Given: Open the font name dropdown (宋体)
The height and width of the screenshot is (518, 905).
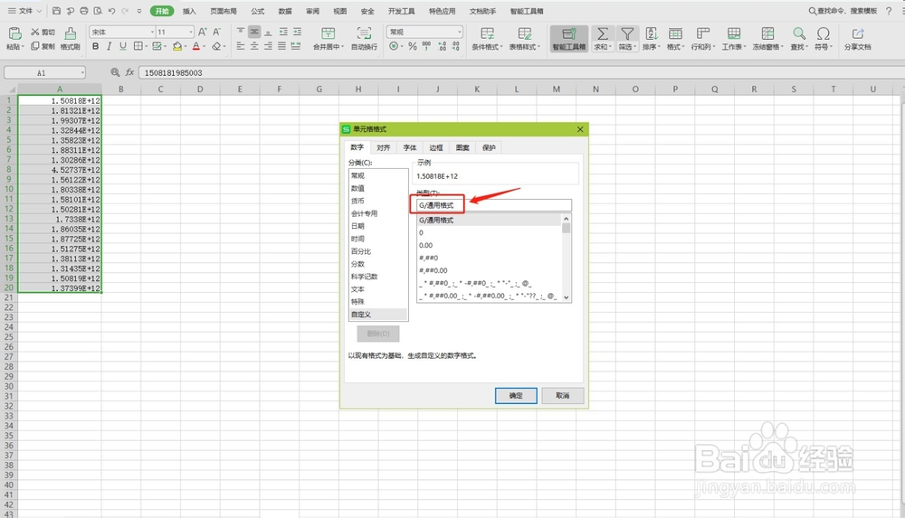Looking at the screenshot, I should tap(152, 33).
